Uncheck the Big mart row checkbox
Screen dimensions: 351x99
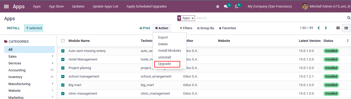click(63, 85)
